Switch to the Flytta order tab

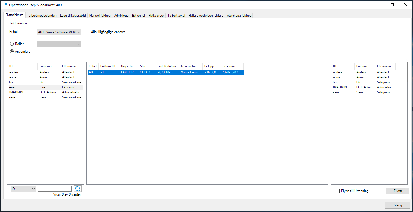tap(156, 15)
